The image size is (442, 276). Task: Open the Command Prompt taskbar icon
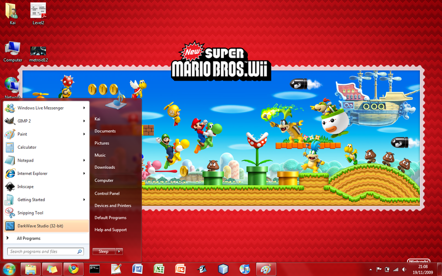(x=95, y=269)
